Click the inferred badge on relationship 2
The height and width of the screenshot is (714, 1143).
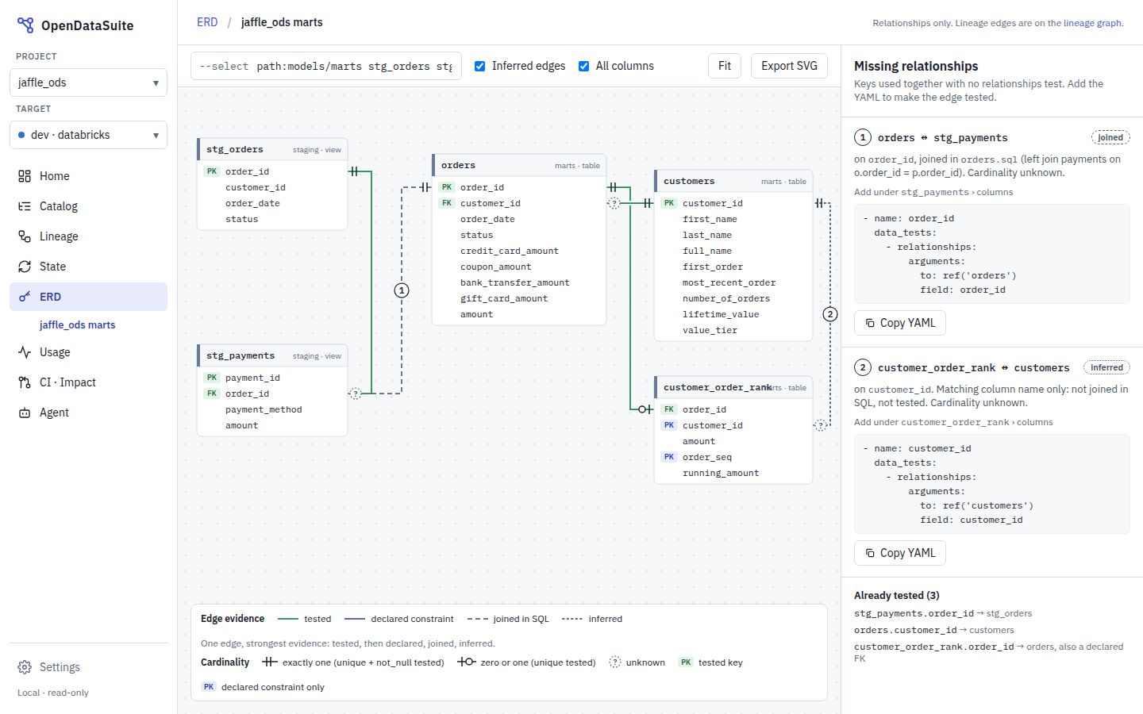coord(1106,367)
